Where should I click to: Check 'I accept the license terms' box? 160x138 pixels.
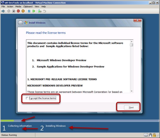[x=27, y=98]
